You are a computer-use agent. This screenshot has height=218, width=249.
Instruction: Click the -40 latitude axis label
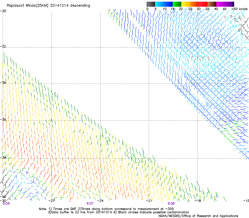pyautogui.click(x=3, y=197)
